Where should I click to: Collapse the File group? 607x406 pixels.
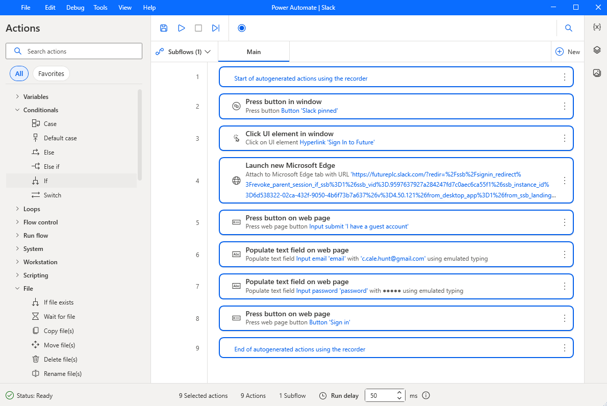click(x=17, y=288)
